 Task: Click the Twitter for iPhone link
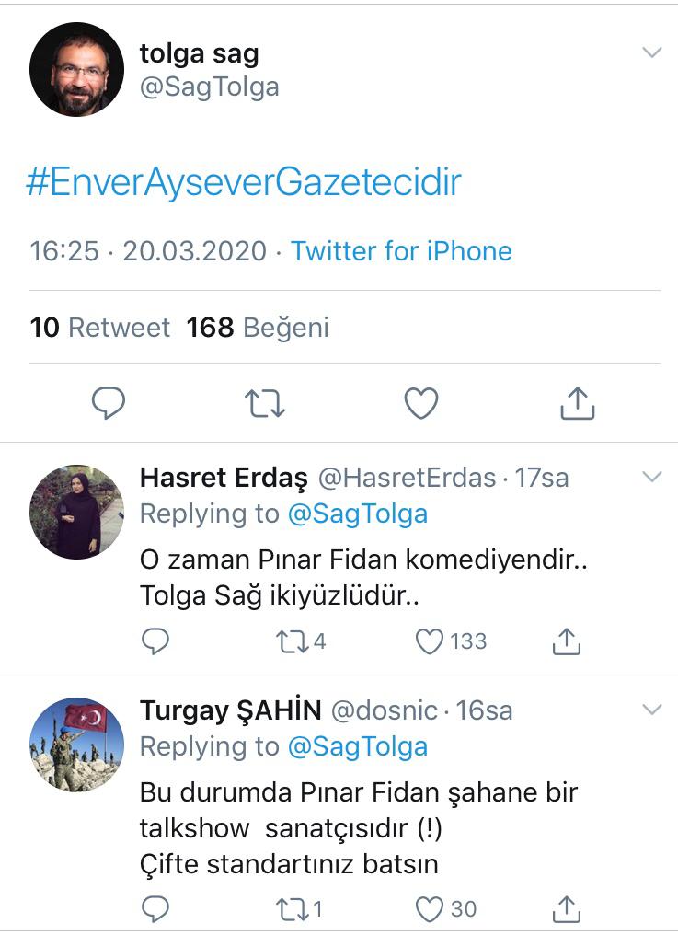point(401,251)
